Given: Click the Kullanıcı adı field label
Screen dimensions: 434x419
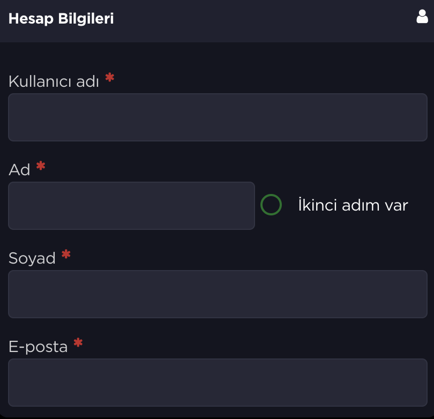Looking at the screenshot, I should (x=54, y=81).
